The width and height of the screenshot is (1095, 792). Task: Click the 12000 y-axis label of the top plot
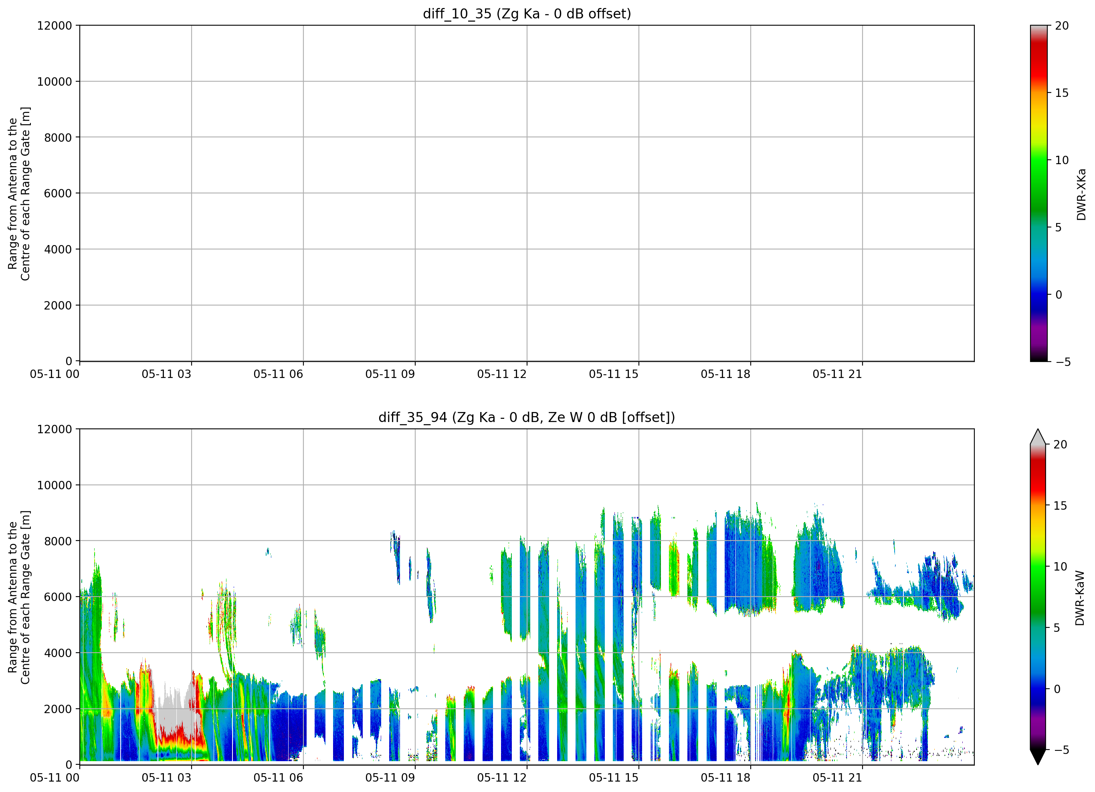click(55, 26)
